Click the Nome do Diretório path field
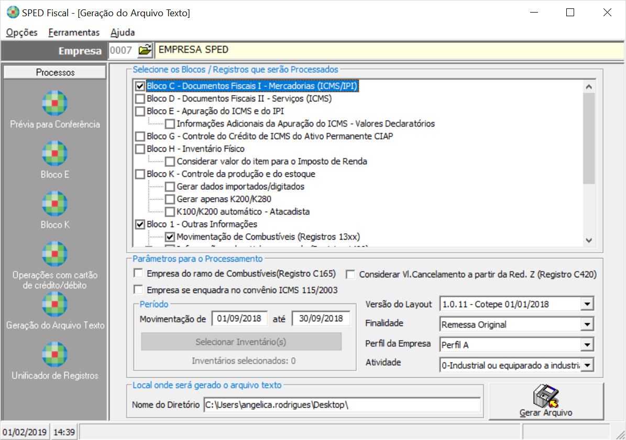Viewport: 626px width, 440px height. pyautogui.click(x=342, y=405)
